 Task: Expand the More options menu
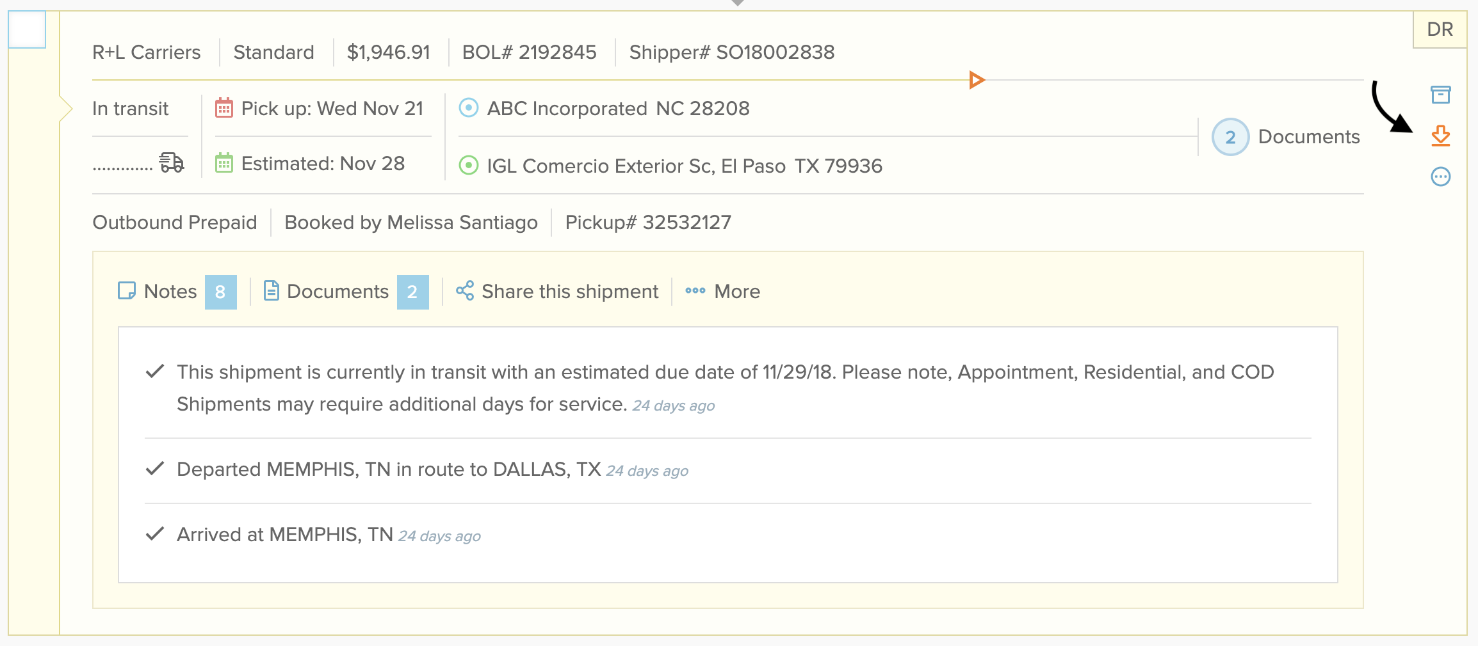[x=722, y=291]
